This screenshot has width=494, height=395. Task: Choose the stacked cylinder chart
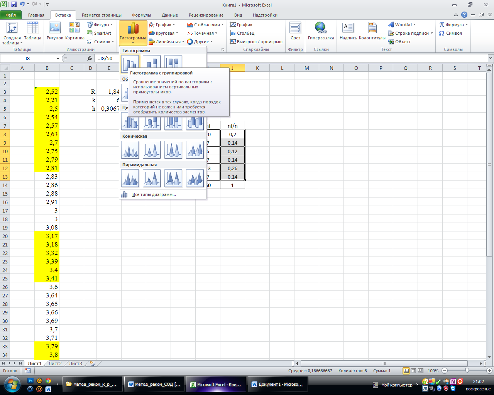(x=152, y=121)
